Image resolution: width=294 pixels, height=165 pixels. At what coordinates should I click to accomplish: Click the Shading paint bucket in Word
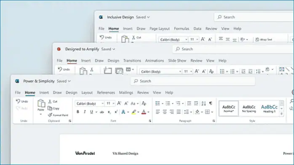click(197, 112)
